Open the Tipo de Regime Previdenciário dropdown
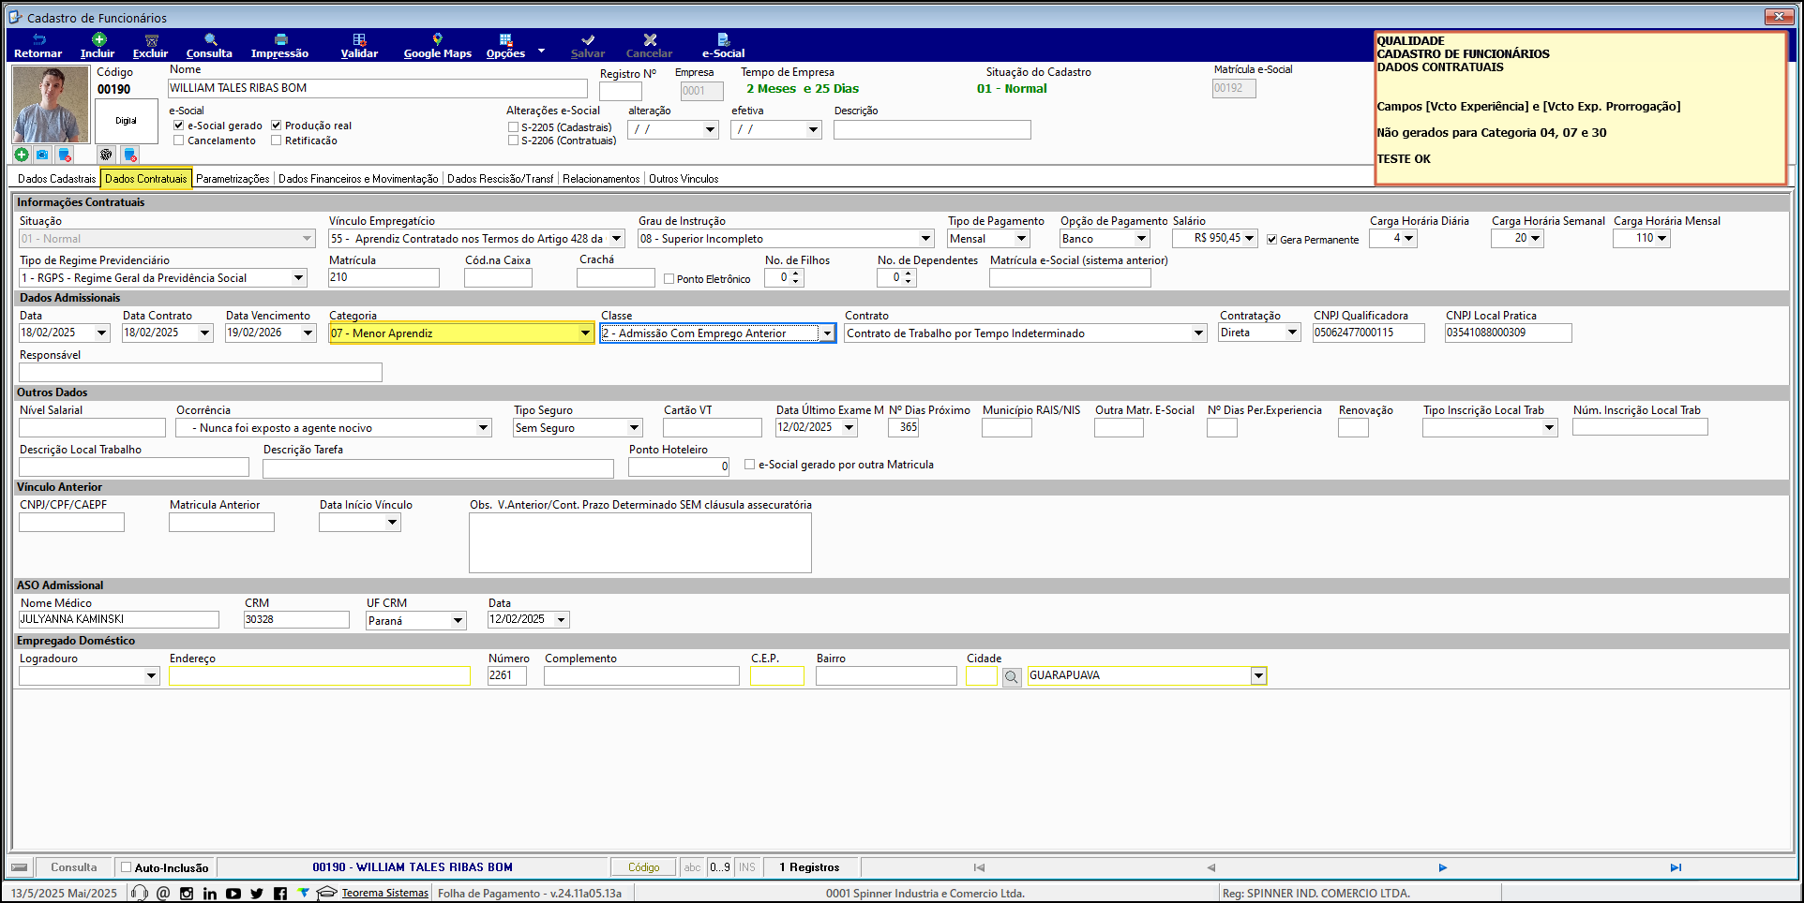This screenshot has height=903, width=1804. [299, 278]
